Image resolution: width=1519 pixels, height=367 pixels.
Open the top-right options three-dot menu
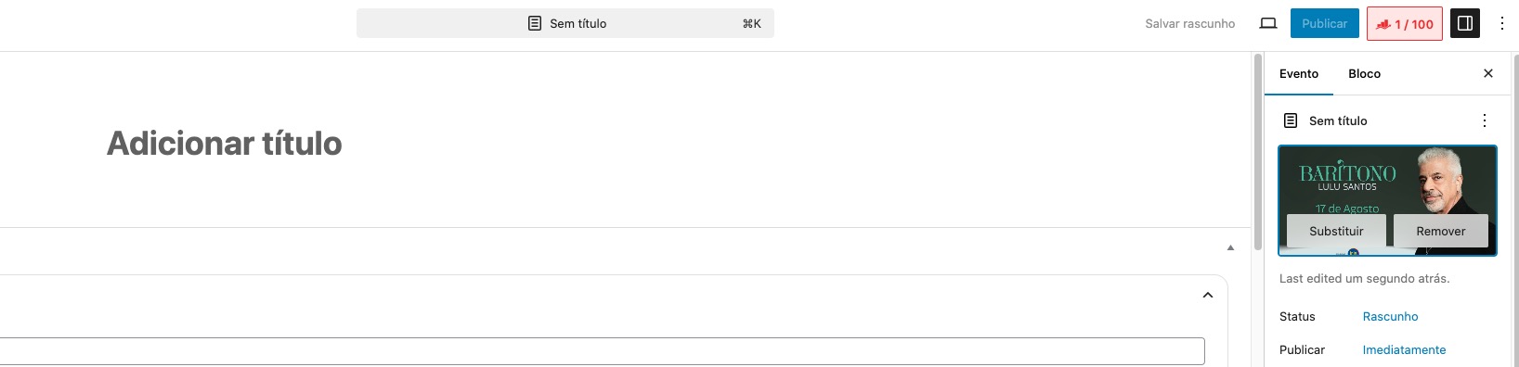pos(1502,23)
